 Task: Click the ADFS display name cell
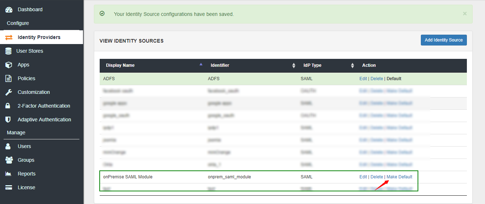(109, 79)
